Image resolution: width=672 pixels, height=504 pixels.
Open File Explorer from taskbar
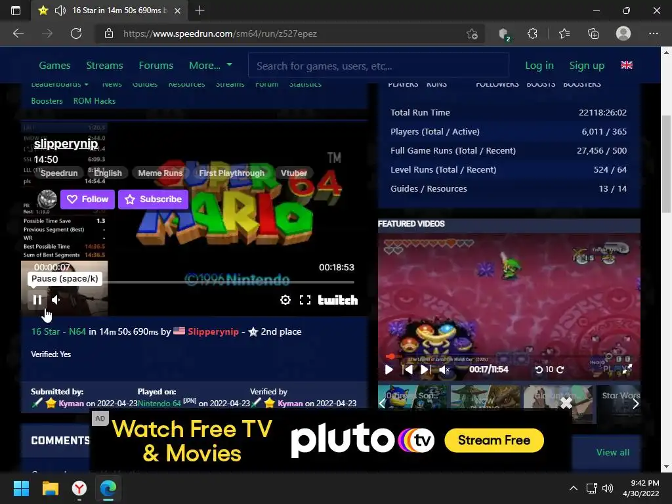pos(50,488)
